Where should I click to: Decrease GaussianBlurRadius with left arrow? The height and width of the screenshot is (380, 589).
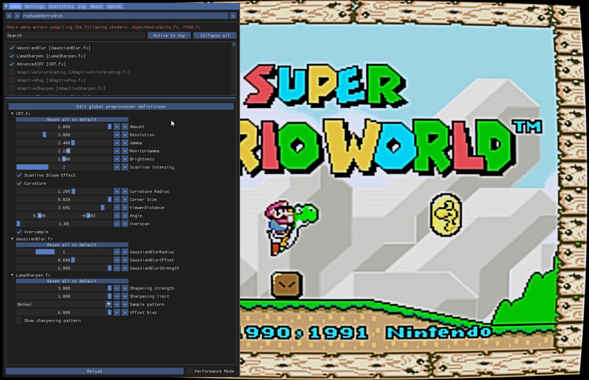click(117, 252)
